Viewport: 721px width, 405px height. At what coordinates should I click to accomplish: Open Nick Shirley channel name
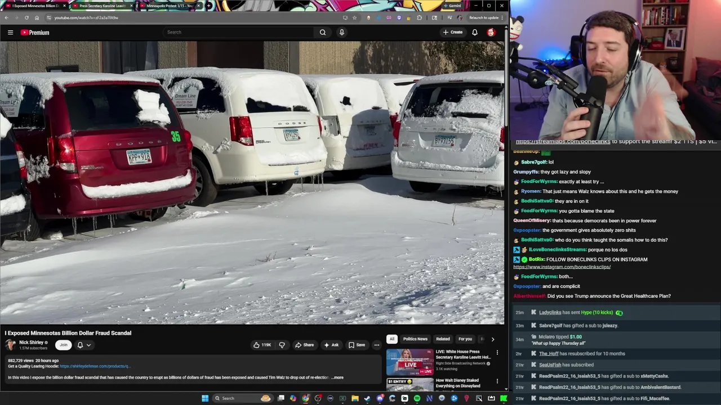point(31,343)
